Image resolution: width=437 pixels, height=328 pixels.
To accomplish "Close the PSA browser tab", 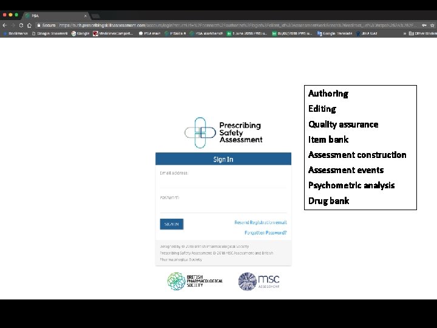I will point(86,16).
